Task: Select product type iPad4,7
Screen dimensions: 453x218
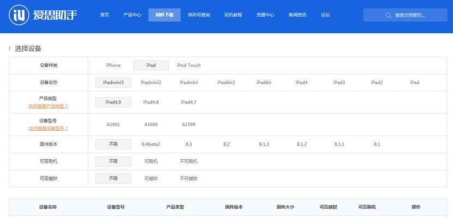Action: (189, 102)
